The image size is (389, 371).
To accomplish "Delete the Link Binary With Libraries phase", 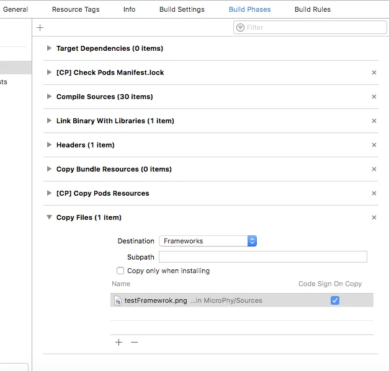I will coord(374,121).
